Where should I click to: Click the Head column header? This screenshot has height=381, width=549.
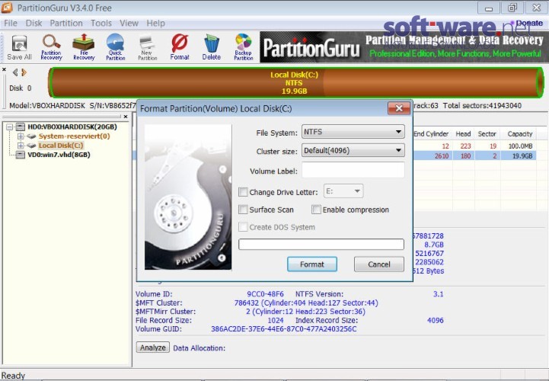463,134
